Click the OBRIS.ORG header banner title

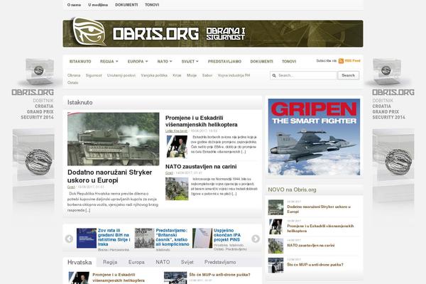coord(155,33)
